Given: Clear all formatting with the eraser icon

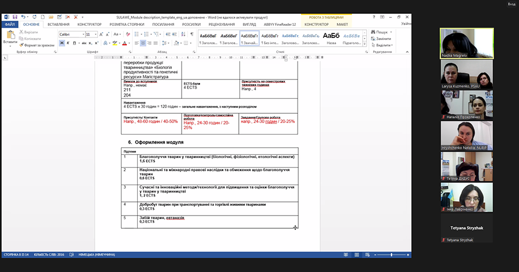Looking at the screenshot, I should tap(128, 35).
